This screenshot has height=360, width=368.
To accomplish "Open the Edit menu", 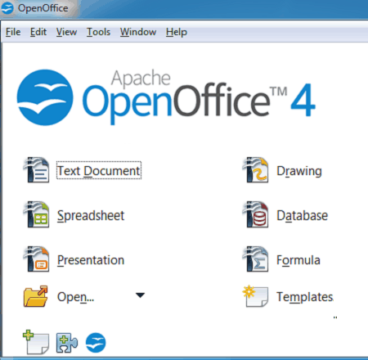I will pyautogui.click(x=38, y=32).
